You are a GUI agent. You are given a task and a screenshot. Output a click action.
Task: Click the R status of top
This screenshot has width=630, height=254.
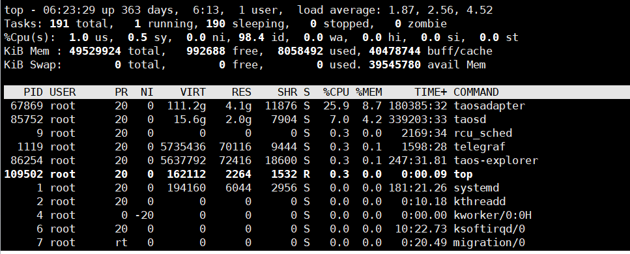click(307, 175)
